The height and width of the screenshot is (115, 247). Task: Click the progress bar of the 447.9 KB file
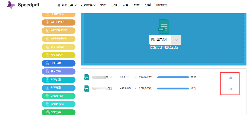click(173, 89)
